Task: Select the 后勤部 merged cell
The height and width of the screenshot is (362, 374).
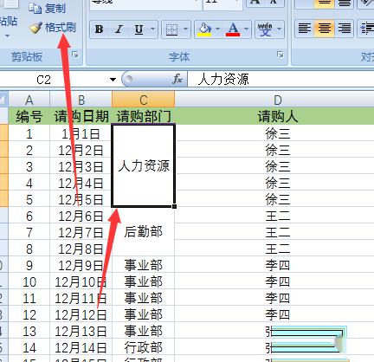Action: pos(143,231)
